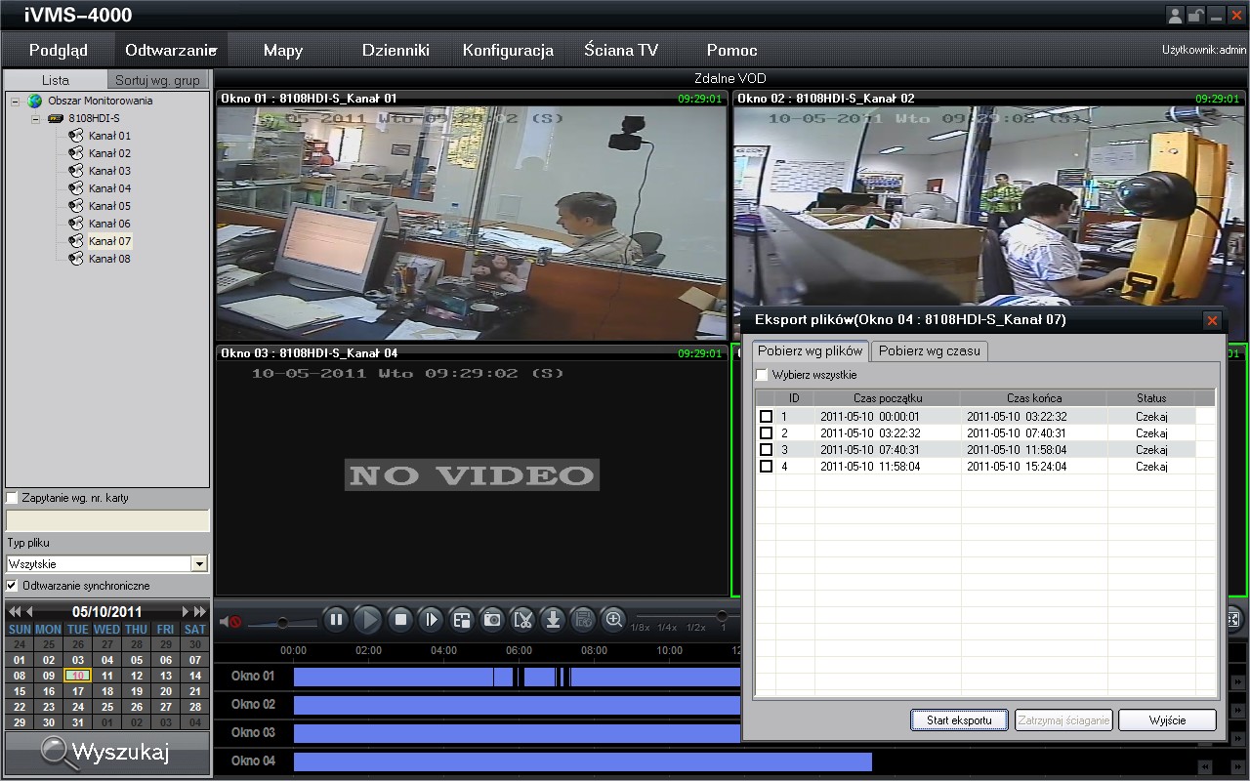Select day 17 in the calendar
Viewport: 1250px width, 781px height.
[78, 691]
